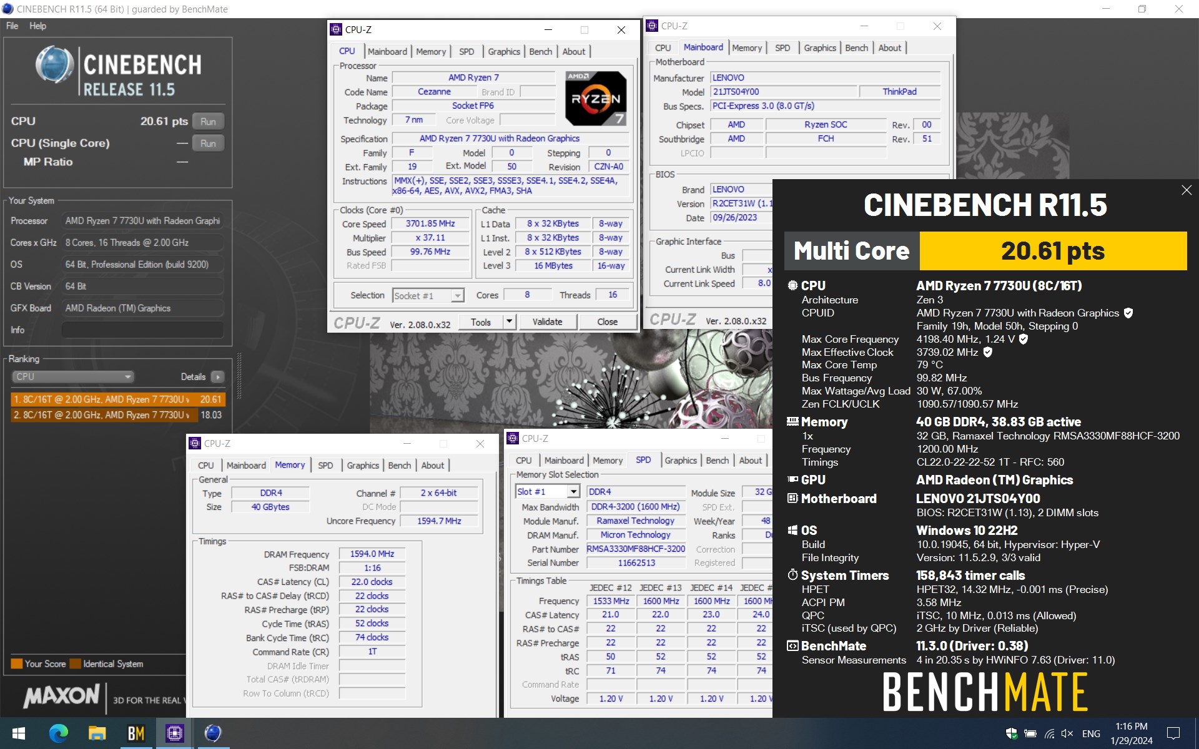Click the CPU-Z title icon of the CPU window
The height and width of the screenshot is (749, 1199).
pyautogui.click(x=336, y=29)
